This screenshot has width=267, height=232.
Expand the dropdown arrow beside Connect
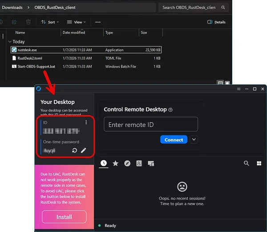pyautogui.click(x=194, y=140)
